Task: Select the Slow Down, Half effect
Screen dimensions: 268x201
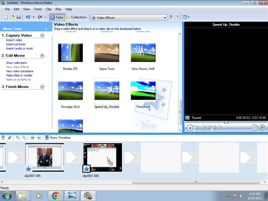Action: click(143, 53)
